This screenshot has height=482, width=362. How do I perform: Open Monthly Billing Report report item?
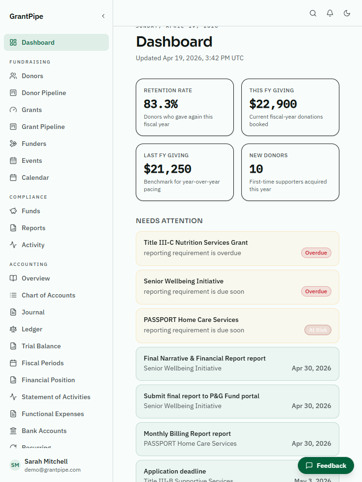(x=238, y=439)
